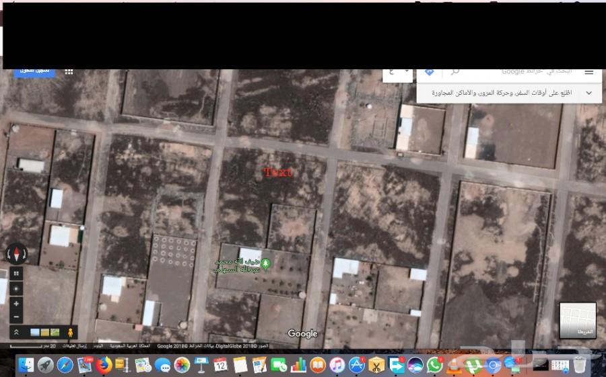Open Messages from the dock
Image resolution: width=606 pixels, height=377 pixels.
[162, 365]
